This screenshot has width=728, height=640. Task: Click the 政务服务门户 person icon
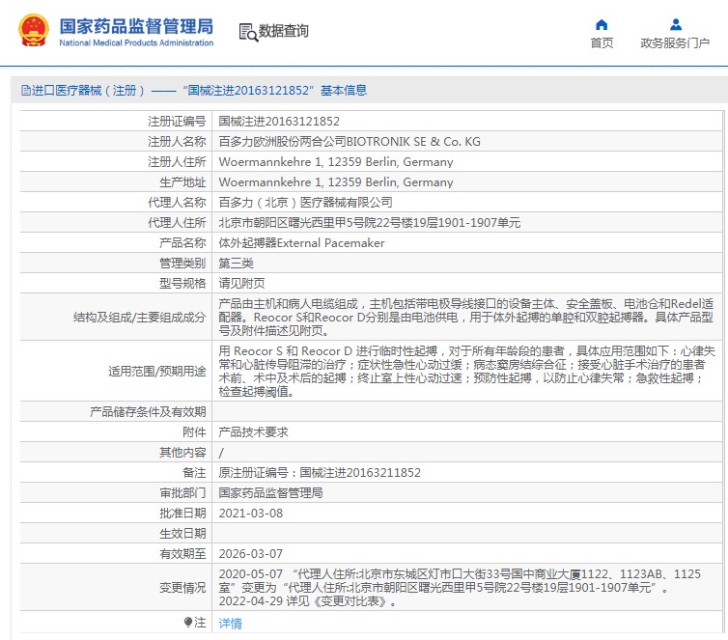(x=675, y=25)
